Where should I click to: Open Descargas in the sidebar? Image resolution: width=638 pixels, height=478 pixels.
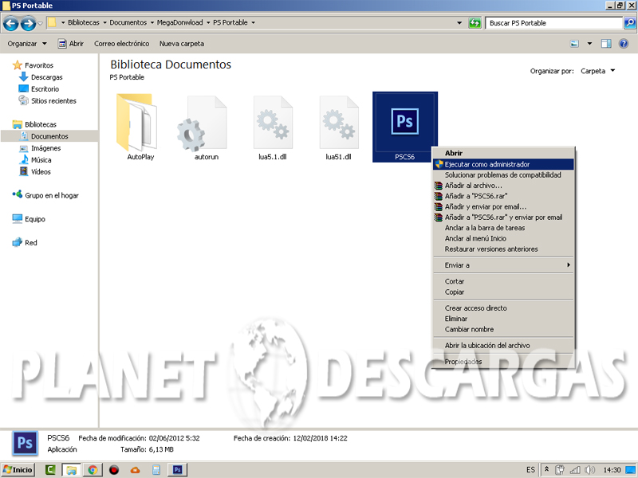click(46, 77)
